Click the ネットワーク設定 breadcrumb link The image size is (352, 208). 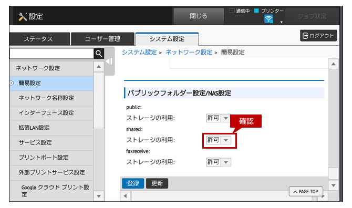[189, 53]
